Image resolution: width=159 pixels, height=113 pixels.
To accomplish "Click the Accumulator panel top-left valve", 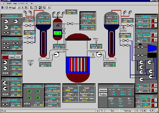I will tap(6, 43).
